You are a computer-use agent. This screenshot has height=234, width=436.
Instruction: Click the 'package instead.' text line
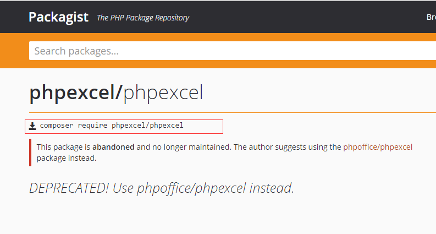[x=67, y=158]
